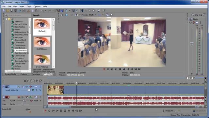Image resolution: width=209 pixels, height=118 pixels.
Task: Switch to the Explorer tab
Action: (24, 74)
